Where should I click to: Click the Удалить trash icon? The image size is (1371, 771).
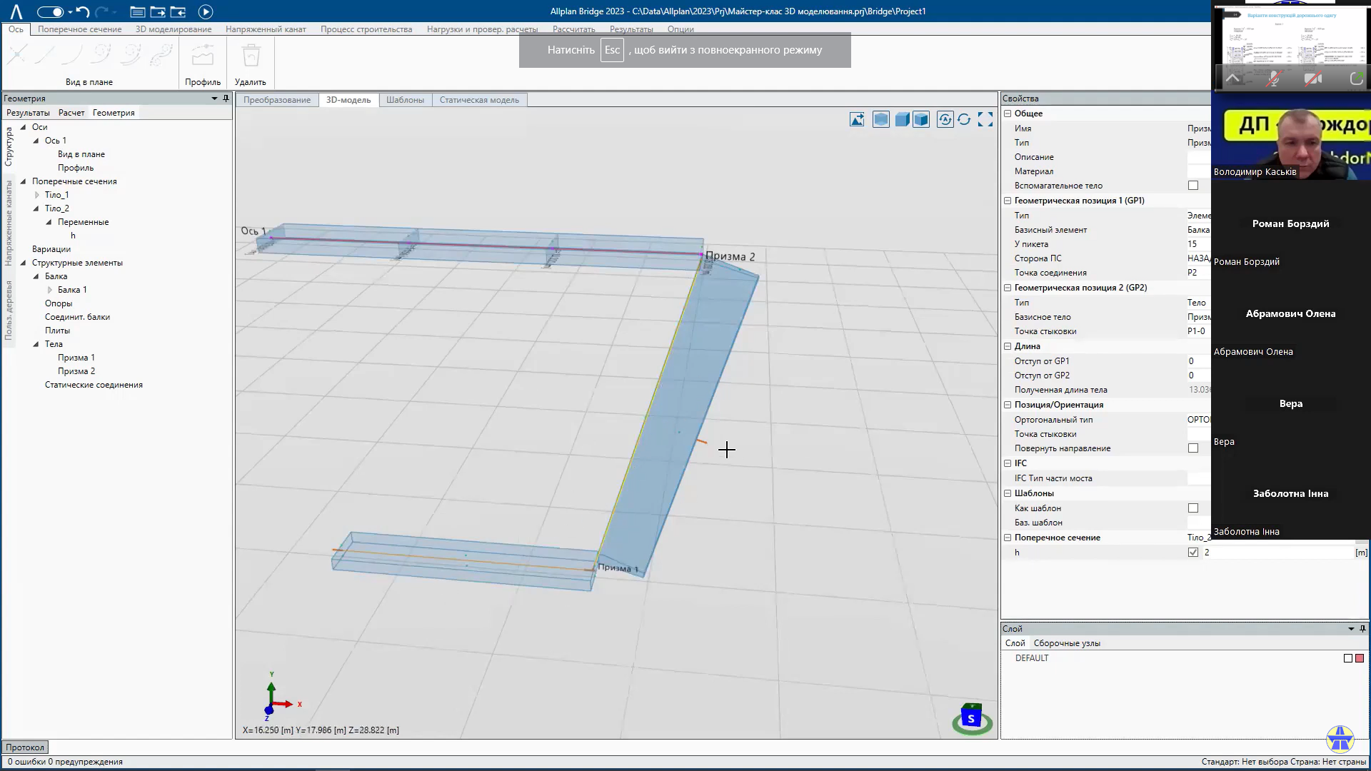click(251, 56)
